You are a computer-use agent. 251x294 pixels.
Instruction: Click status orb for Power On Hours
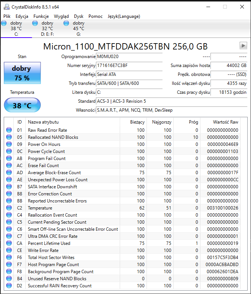coord(9,144)
